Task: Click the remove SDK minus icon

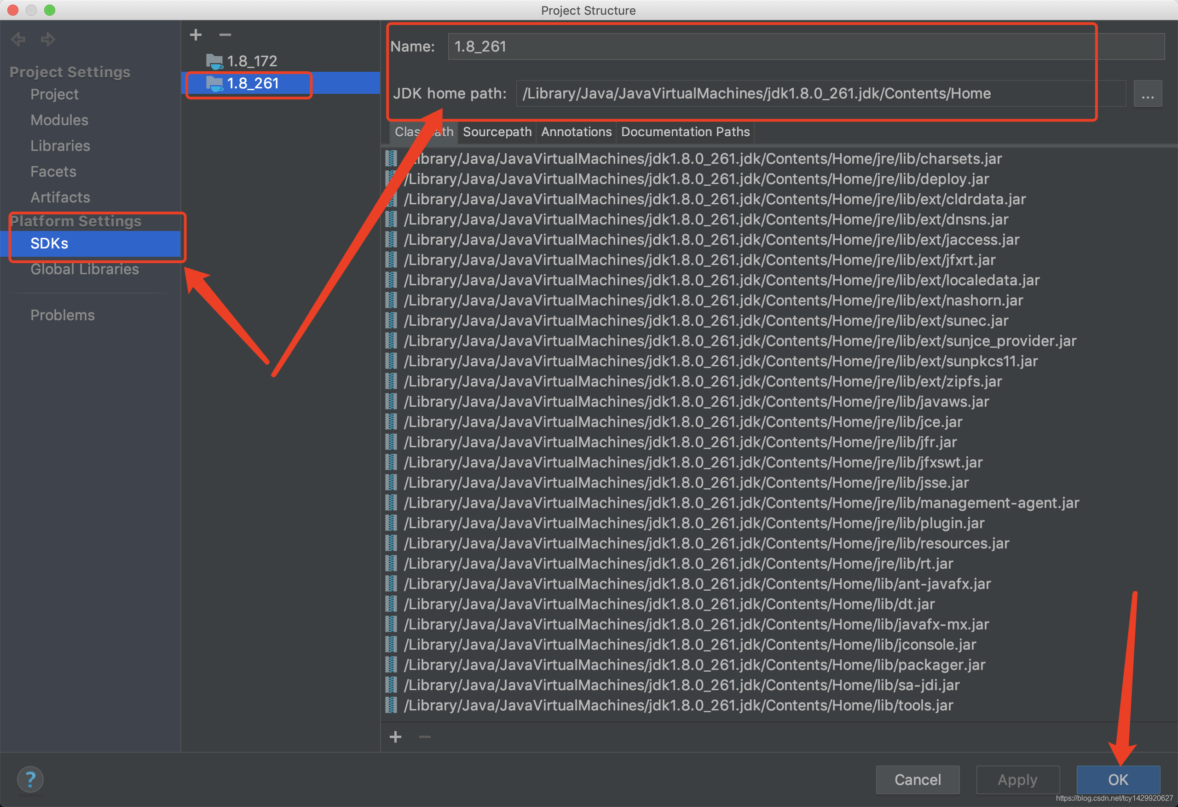Action: point(225,35)
